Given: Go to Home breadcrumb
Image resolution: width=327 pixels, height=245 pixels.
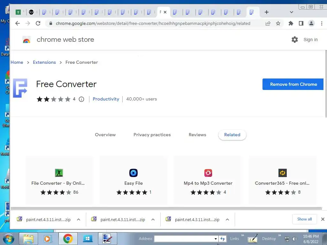Looking at the screenshot, I should coord(17,62).
